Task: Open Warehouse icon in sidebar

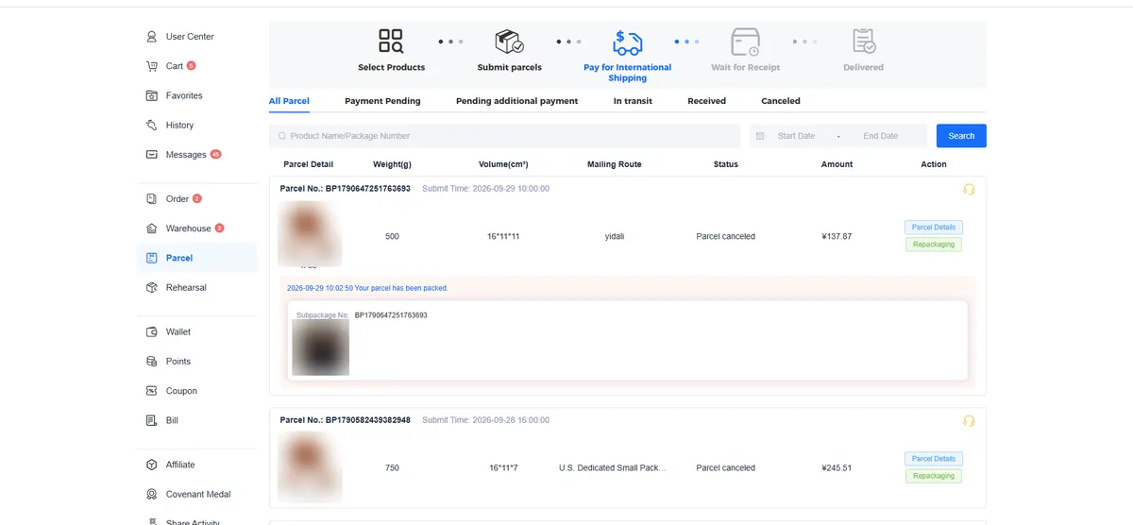Action: pos(152,229)
